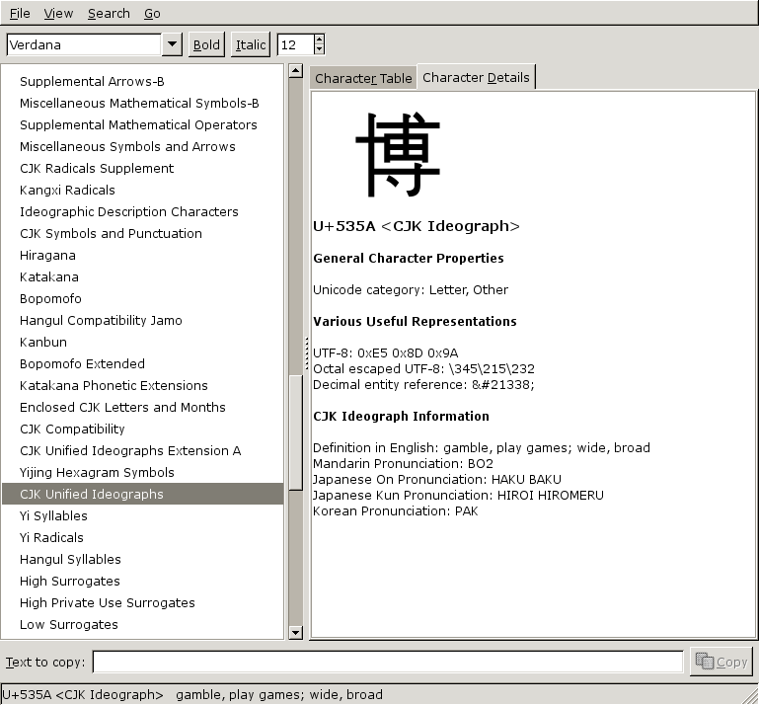This screenshot has width=759, height=705.
Task: Click the large CJK ideograph glyph
Action: coord(398,154)
